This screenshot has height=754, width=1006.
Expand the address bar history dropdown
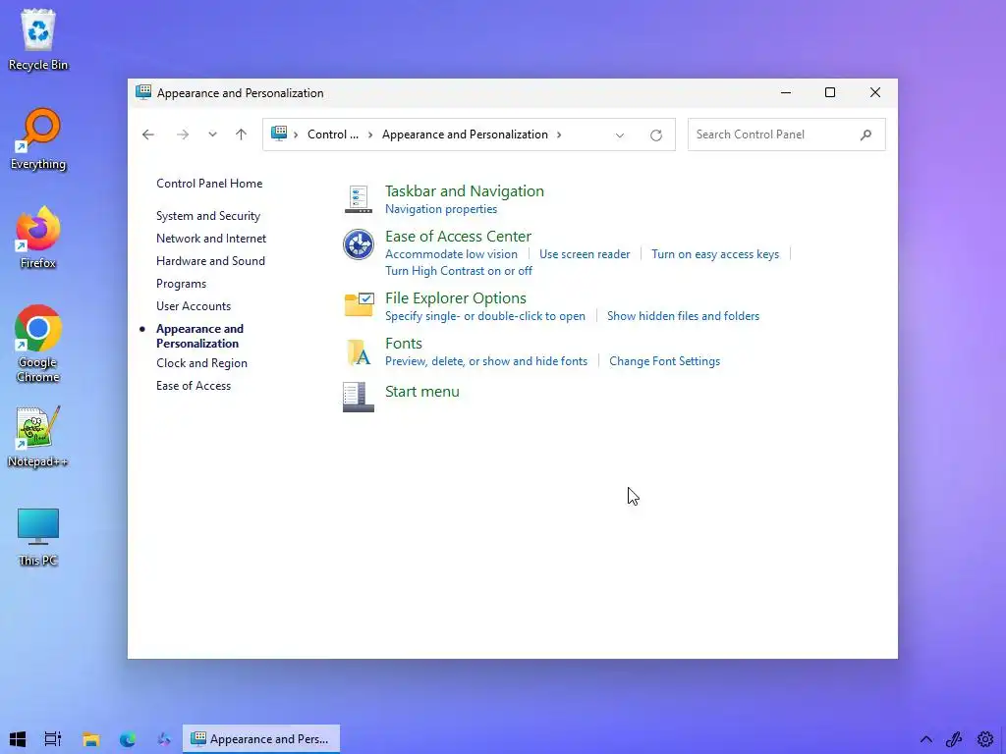click(x=620, y=135)
